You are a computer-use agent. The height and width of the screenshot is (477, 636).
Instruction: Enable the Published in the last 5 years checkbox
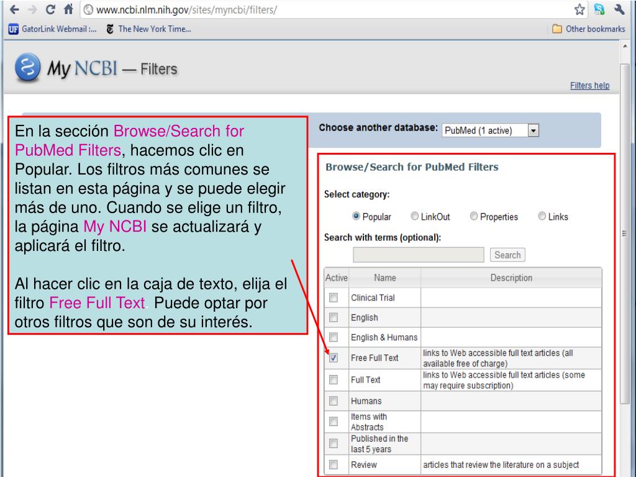(334, 443)
